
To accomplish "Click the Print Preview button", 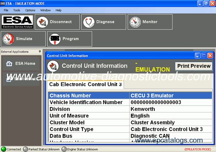I will (194, 66).
